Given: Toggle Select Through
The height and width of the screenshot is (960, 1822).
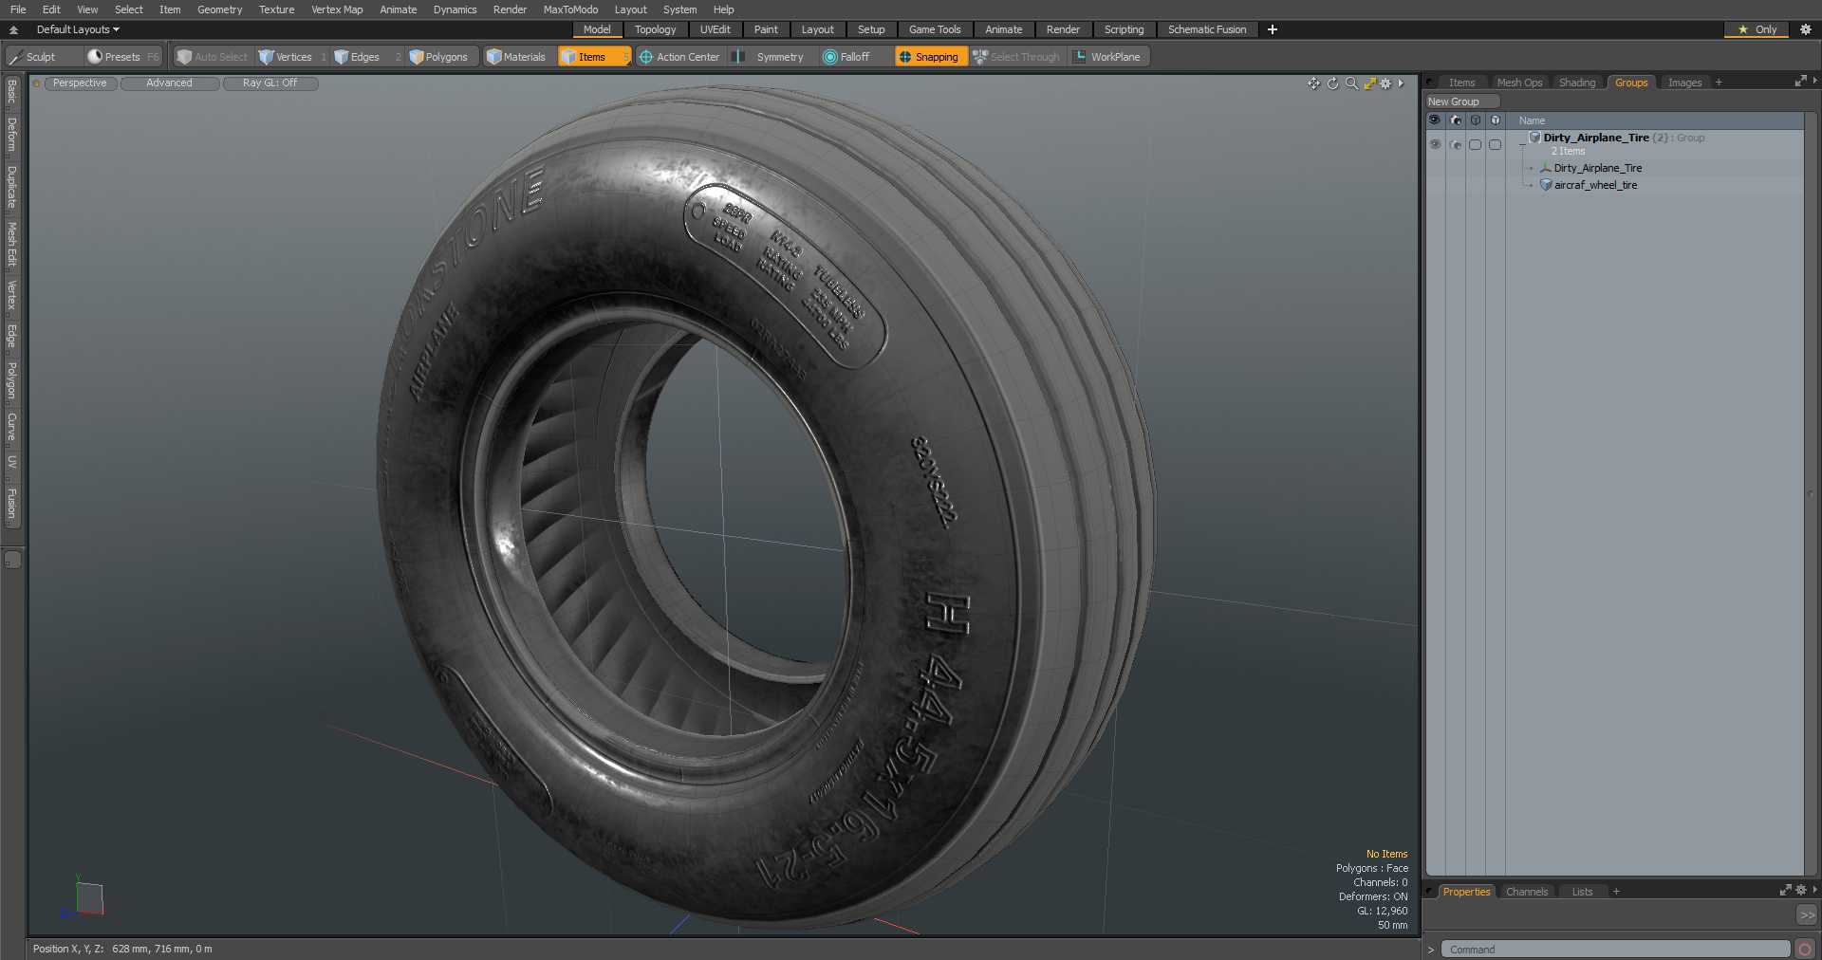Looking at the screenshot, I should tap(1017, 57).
